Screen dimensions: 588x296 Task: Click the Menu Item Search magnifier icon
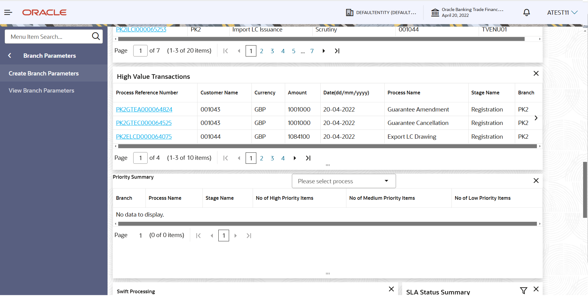[x=96, y=36]
